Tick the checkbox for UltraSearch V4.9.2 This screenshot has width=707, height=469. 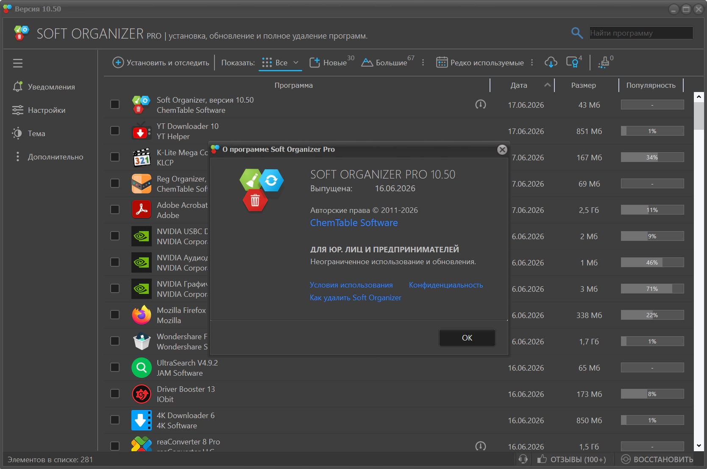(x=115, y=367)
